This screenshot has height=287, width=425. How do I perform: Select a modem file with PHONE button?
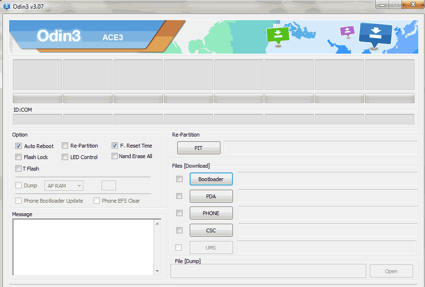pos(211,213)
